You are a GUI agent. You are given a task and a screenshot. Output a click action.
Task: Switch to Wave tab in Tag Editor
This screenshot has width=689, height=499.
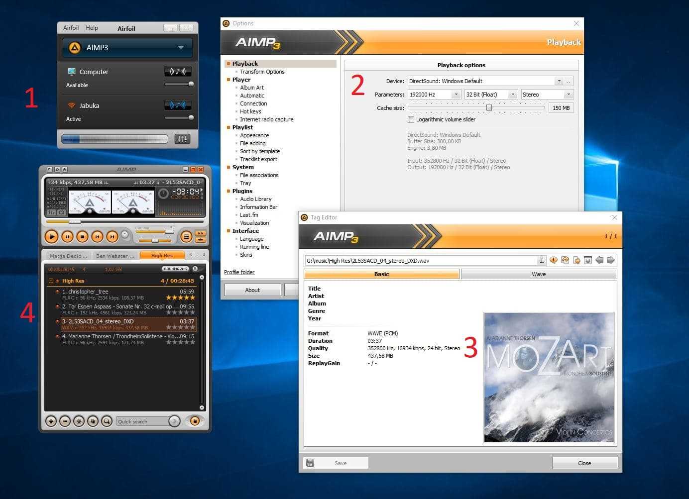tap(539, 274)
